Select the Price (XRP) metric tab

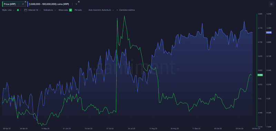[x=10, y=4]
